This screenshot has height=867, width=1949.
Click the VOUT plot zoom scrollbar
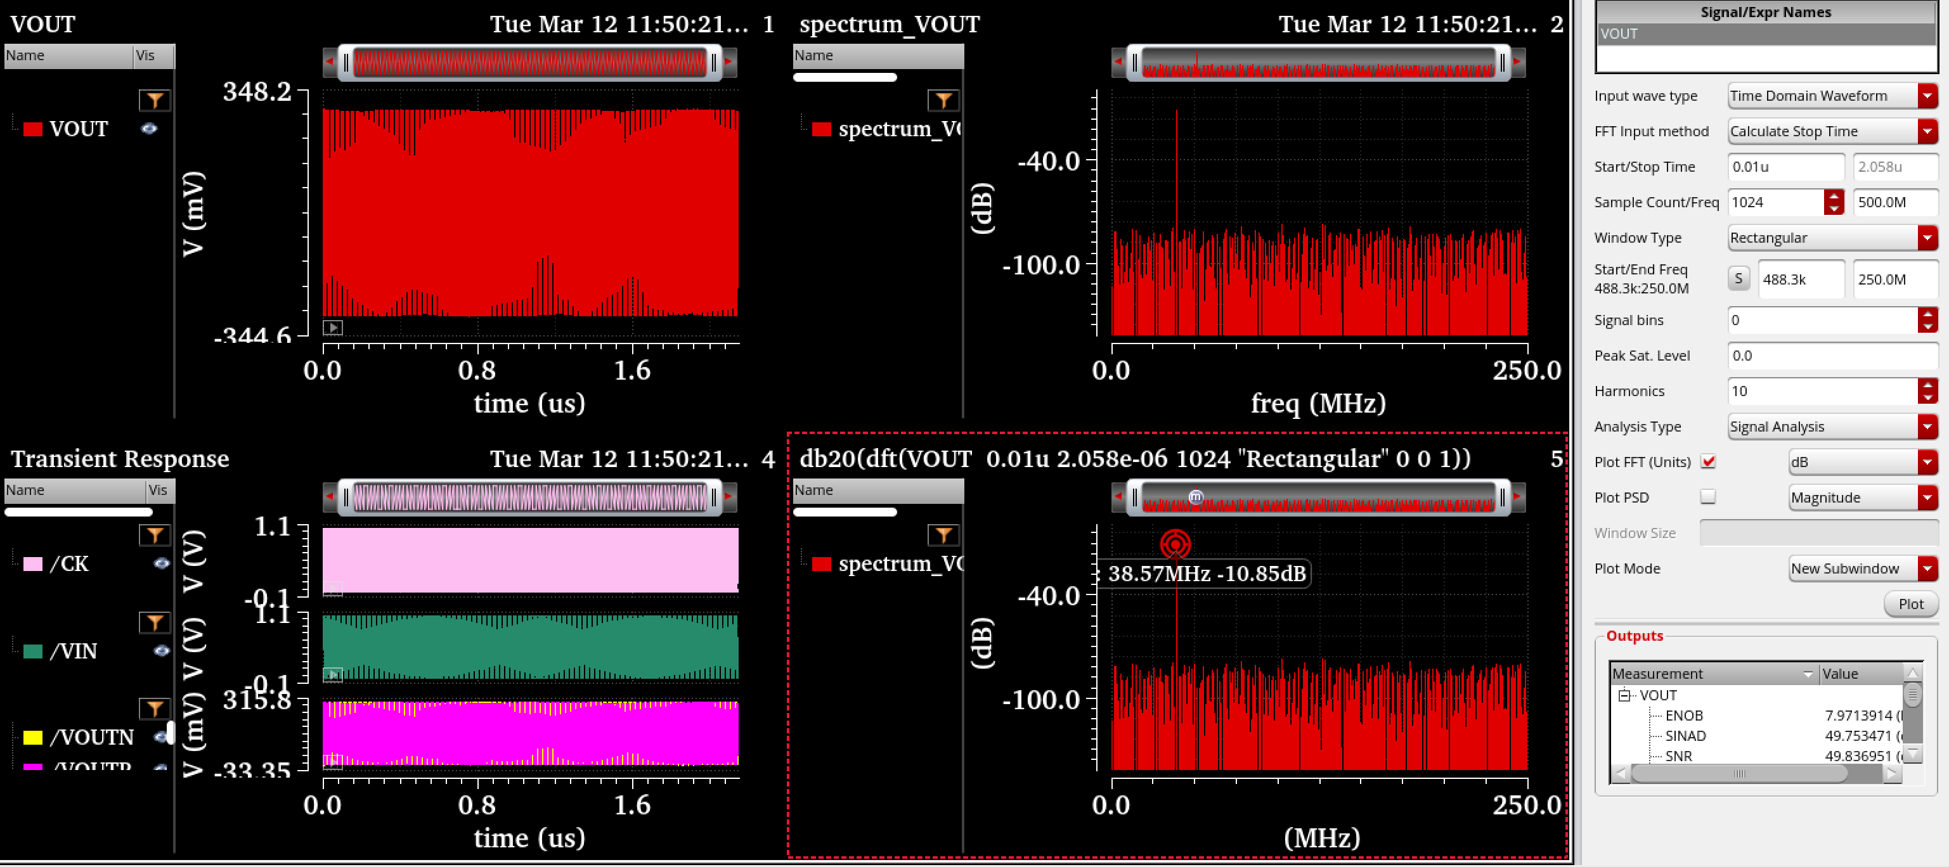pos(529,63)
